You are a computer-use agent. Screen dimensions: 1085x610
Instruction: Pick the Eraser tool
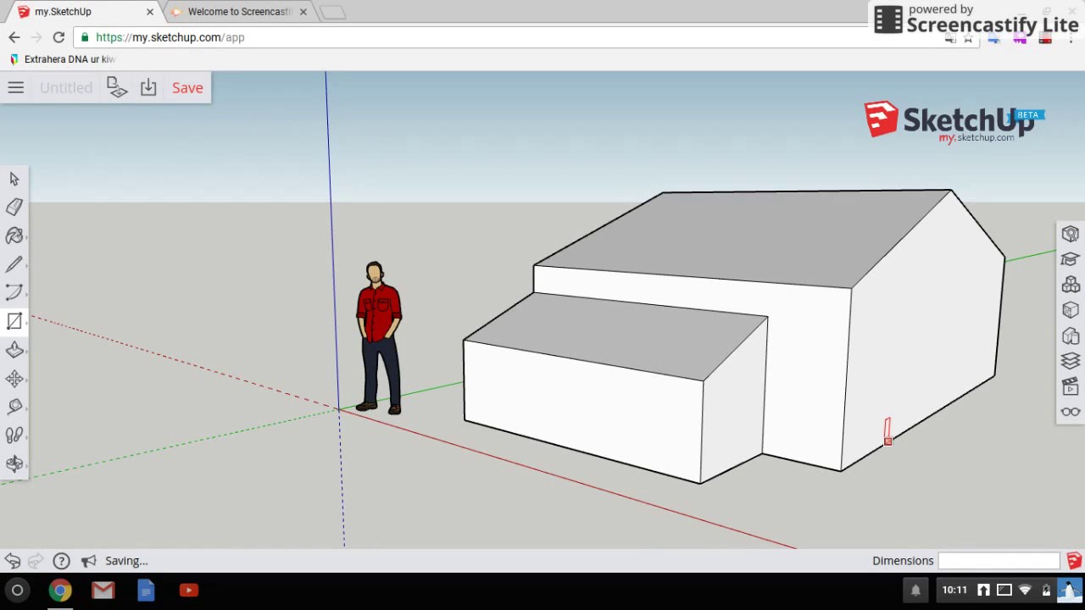(x=14, y=208)
